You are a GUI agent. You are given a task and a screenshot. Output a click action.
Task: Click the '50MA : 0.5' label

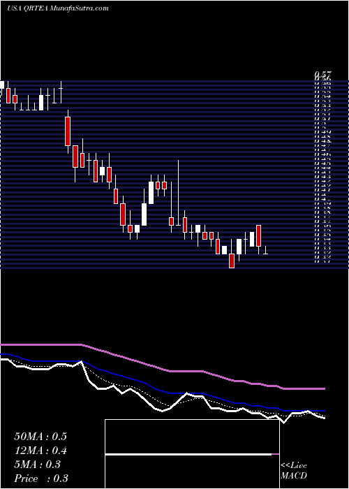click(x=40, y=437)
